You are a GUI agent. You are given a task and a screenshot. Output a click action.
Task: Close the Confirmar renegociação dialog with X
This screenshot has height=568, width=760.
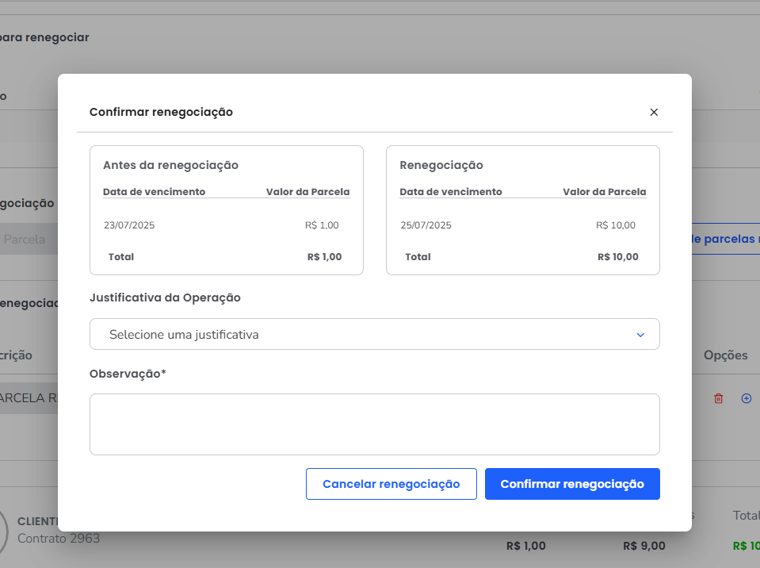pos(654,113)
